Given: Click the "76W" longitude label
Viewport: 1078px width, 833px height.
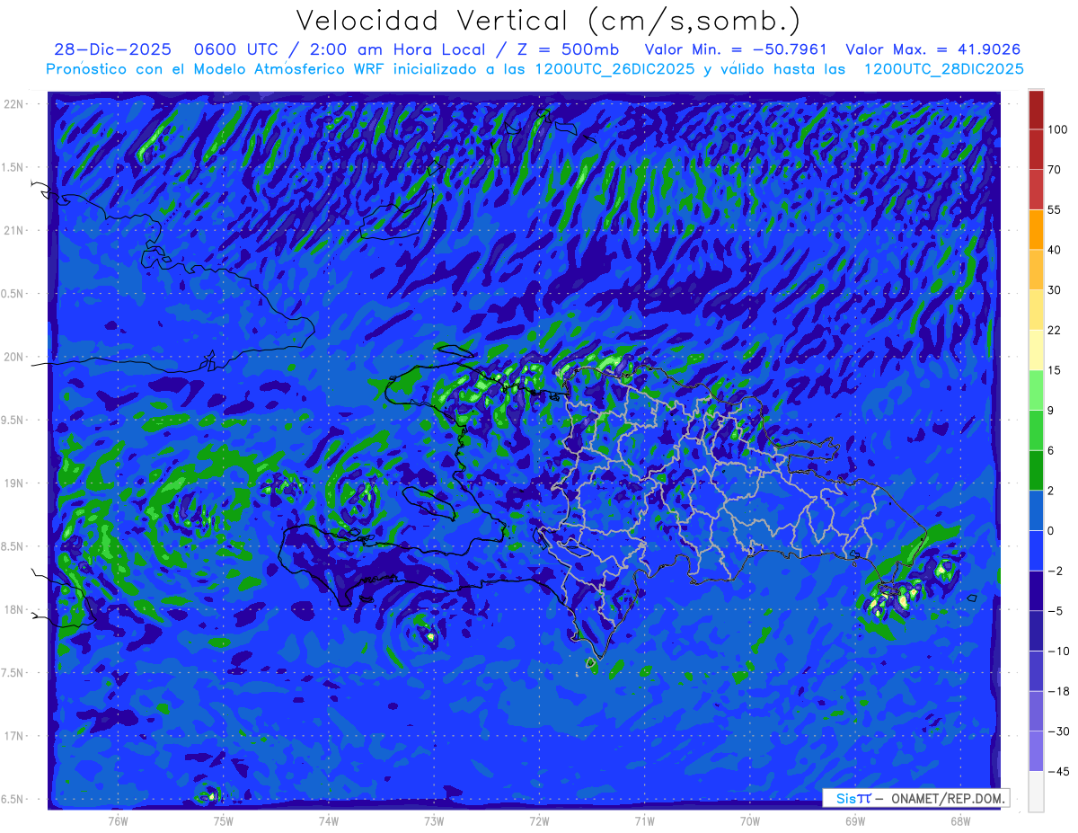Looking at the screenshot, I should click(118, 820).
